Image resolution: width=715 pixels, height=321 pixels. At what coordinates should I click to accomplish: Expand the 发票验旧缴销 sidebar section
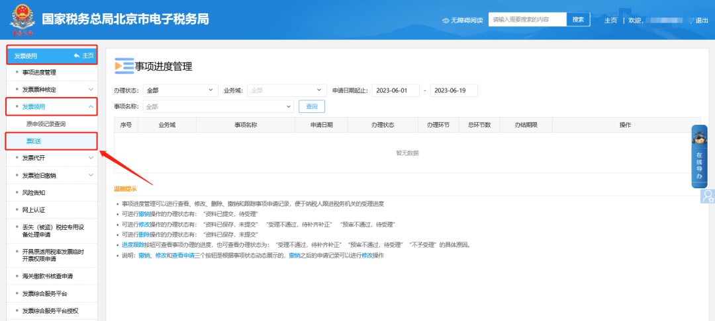point(91,176)
